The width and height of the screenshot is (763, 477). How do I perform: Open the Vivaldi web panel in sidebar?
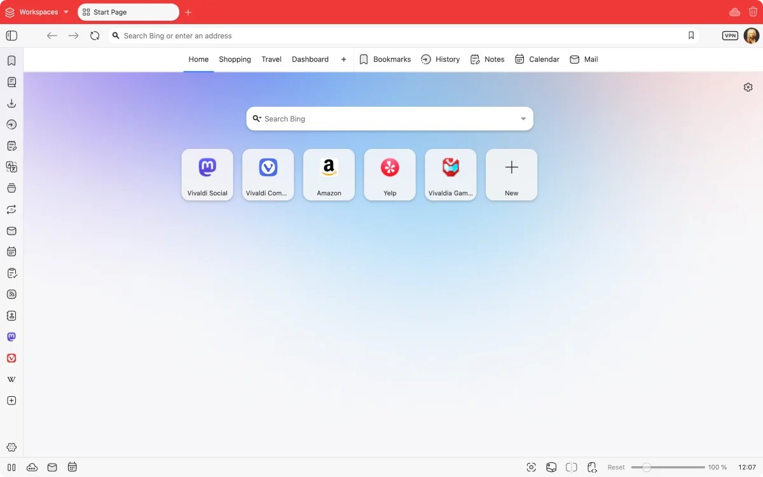point(11,358)
